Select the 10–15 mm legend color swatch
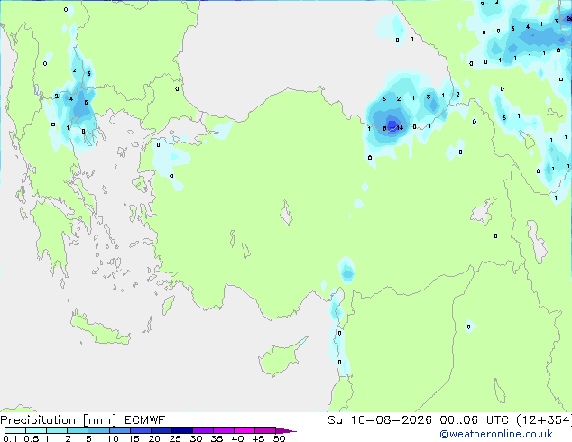This screenshot has width=572, height=442. pyautogui.click(x=119, y=430)
